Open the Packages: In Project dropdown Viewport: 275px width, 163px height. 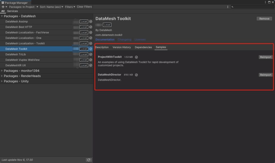23,7
